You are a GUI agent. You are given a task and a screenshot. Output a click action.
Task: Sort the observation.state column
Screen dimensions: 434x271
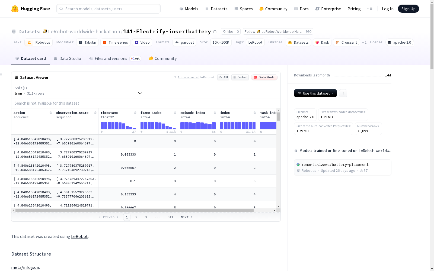tap(95, 113)
